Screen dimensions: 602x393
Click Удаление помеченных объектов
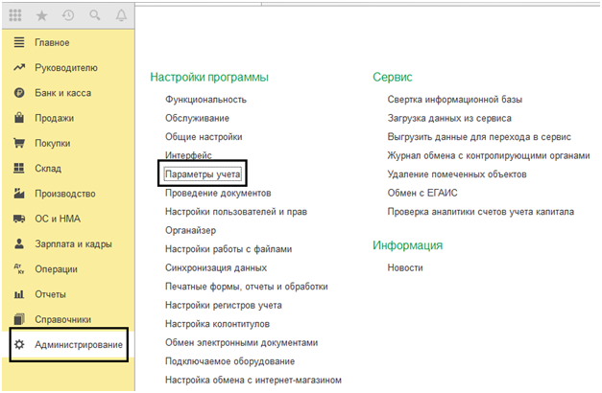(456, 174)
